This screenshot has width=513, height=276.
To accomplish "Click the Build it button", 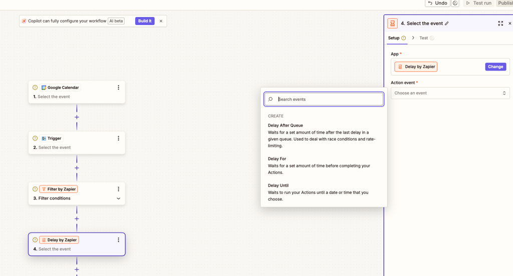I will (x=145, y=21).
